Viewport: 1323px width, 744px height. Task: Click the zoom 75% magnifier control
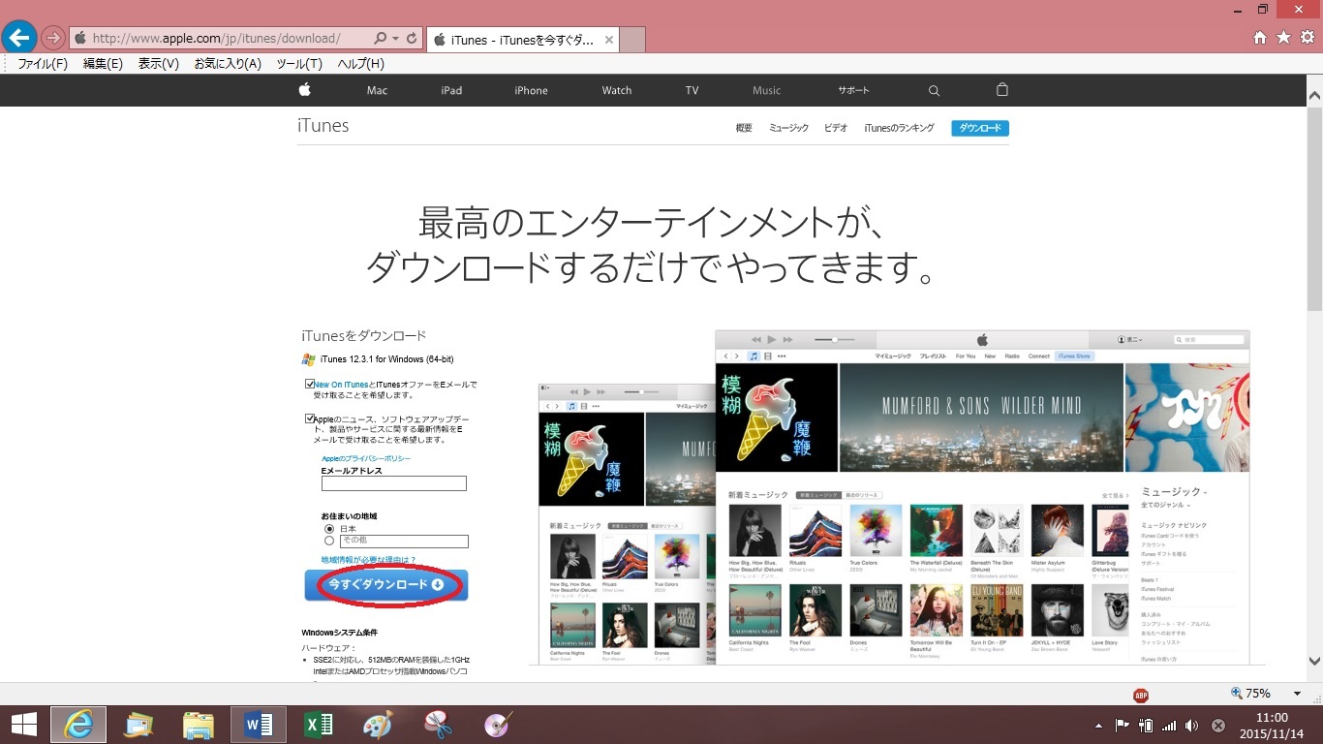coord(1250,694)
